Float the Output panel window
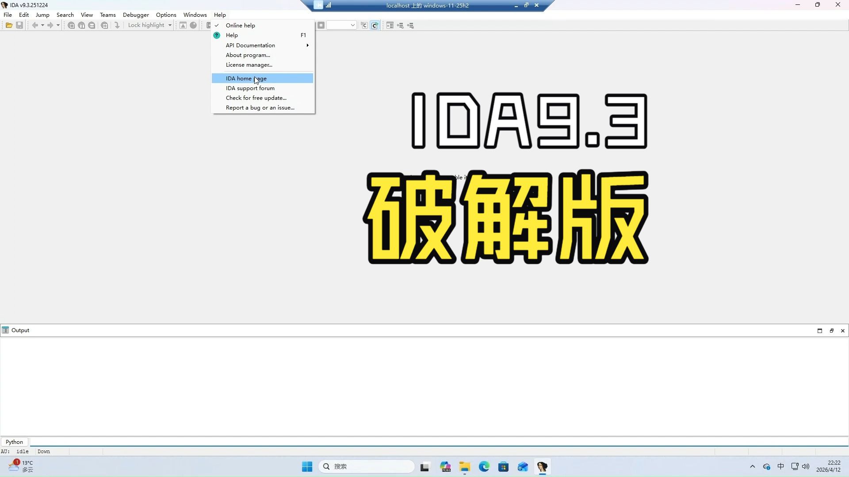Screen dimensions: 849x477 (x=831, y=330)
